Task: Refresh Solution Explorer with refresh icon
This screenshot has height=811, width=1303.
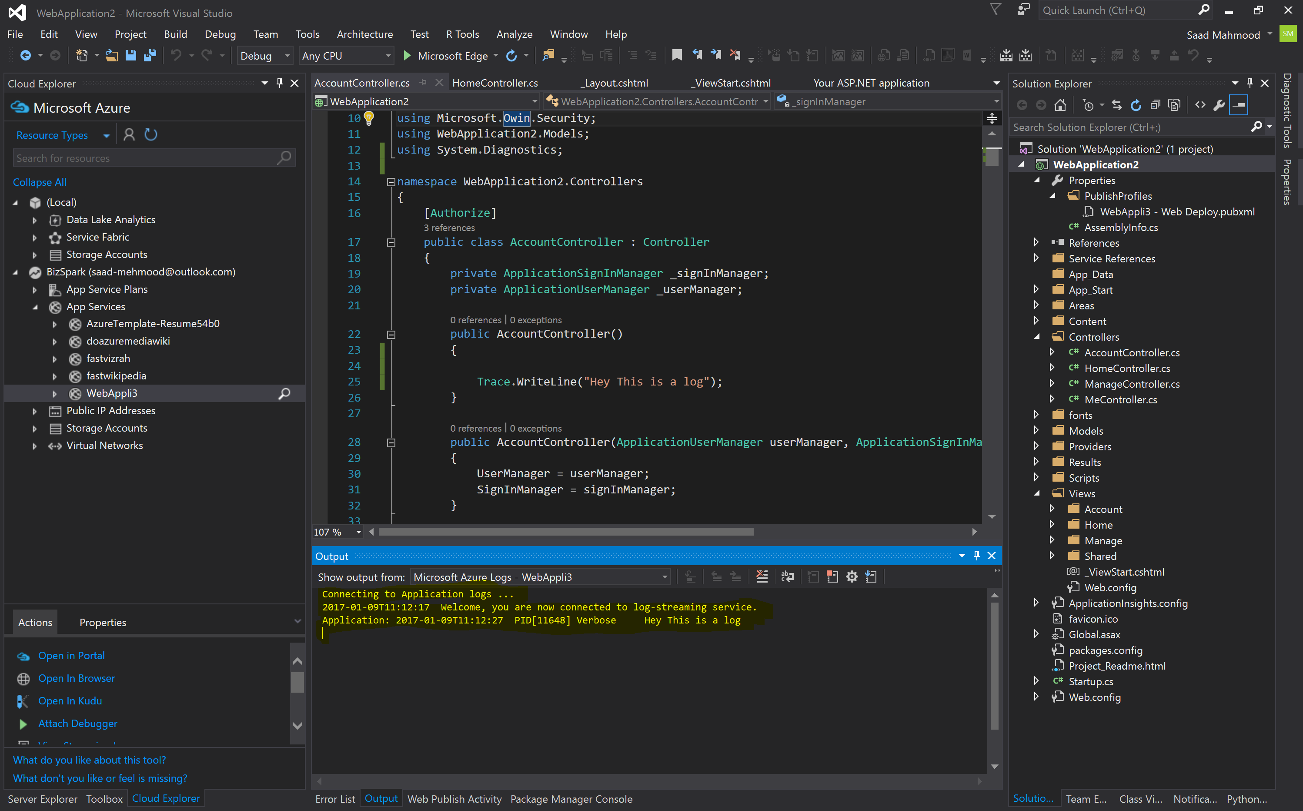Action: coord(1136,105)
